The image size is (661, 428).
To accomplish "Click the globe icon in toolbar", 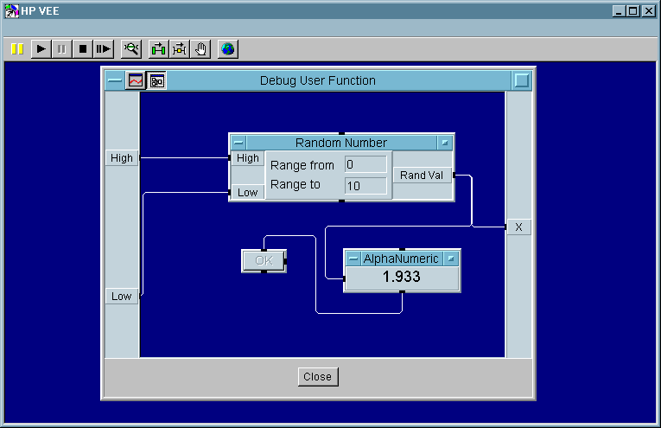I will pos(227,49).
